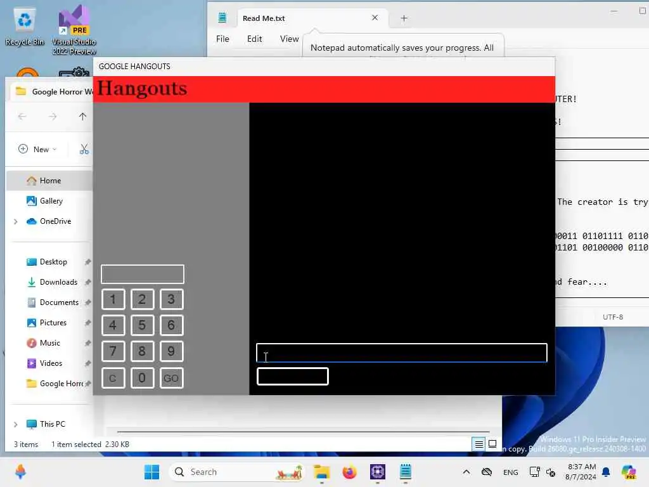
Task: Go up one folder in File Explorer
Action: pos(83,117)
